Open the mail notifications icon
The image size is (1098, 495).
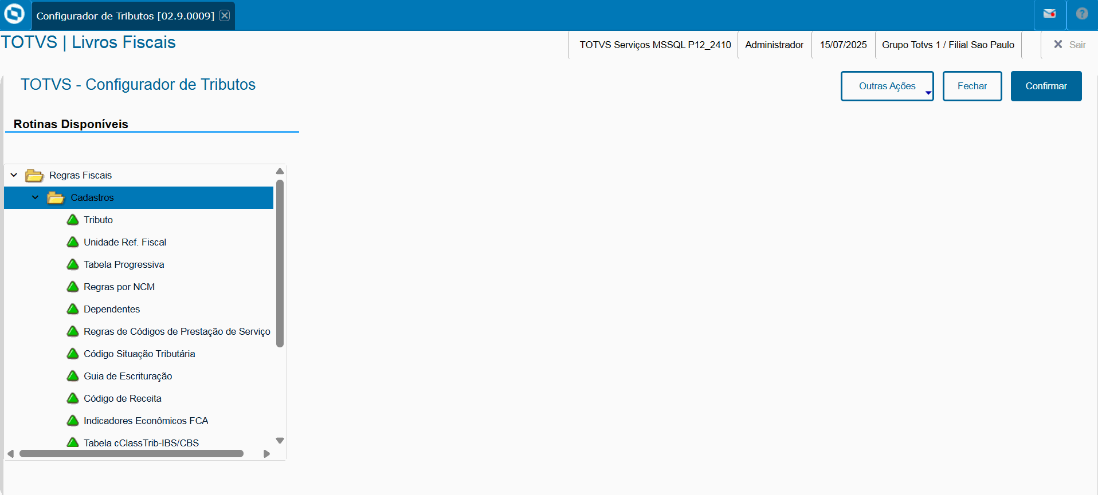coord(1049,14)
